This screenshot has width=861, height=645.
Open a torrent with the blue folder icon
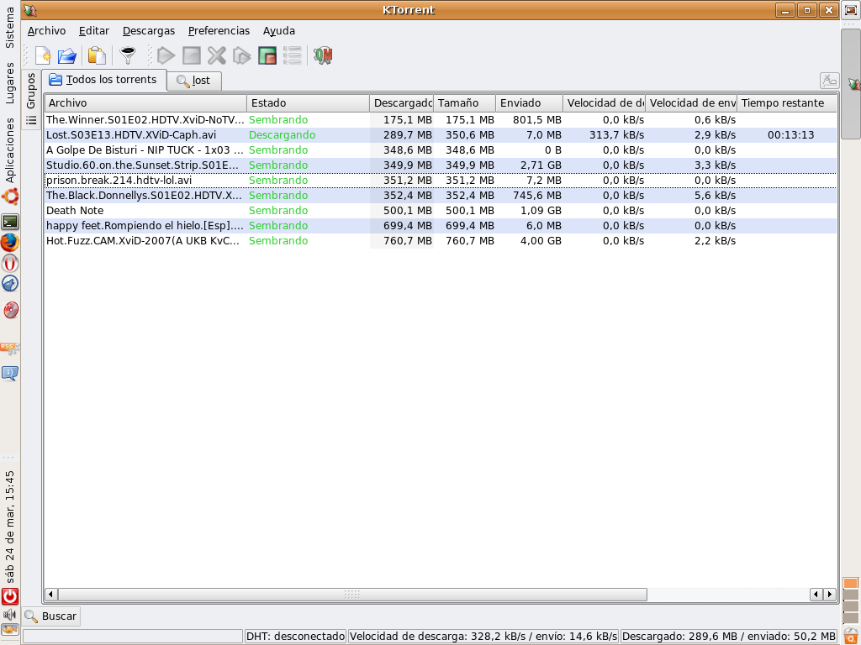coord(67,55)
